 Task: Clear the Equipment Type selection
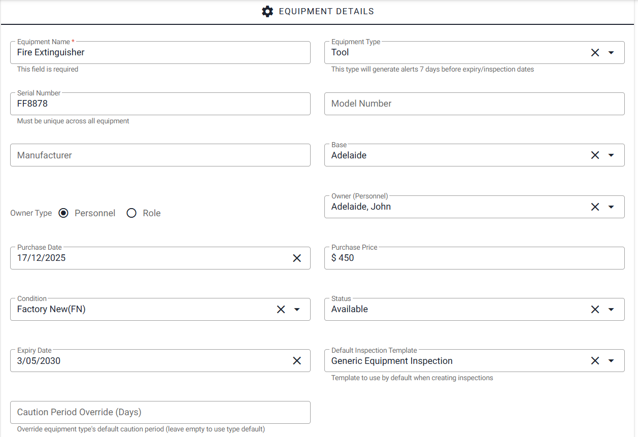[595, 53]
